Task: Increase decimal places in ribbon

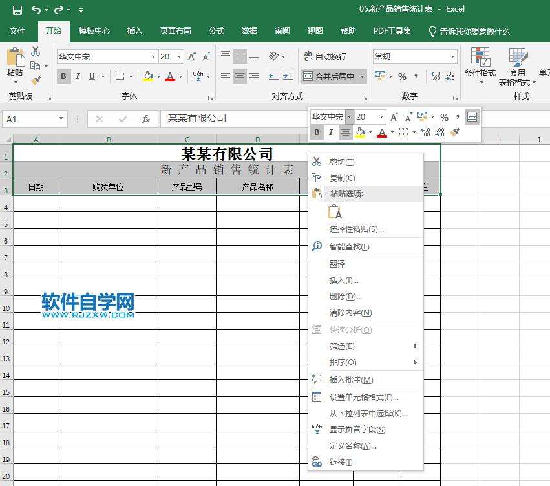Action: (x=436, y=76)
